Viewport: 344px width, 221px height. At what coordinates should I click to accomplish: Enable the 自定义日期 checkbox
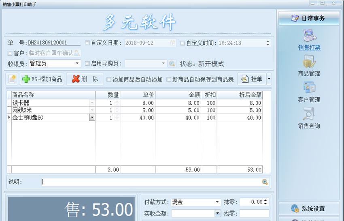(87, 43)
